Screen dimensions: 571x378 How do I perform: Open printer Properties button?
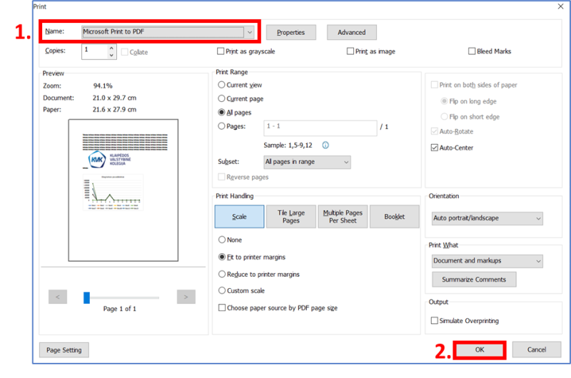[290, 32]
